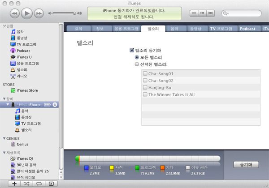The width and height of the screenshot is (269, 188).
Task: Click the loud-volume speaker icon
Action: tap(79, 13)
